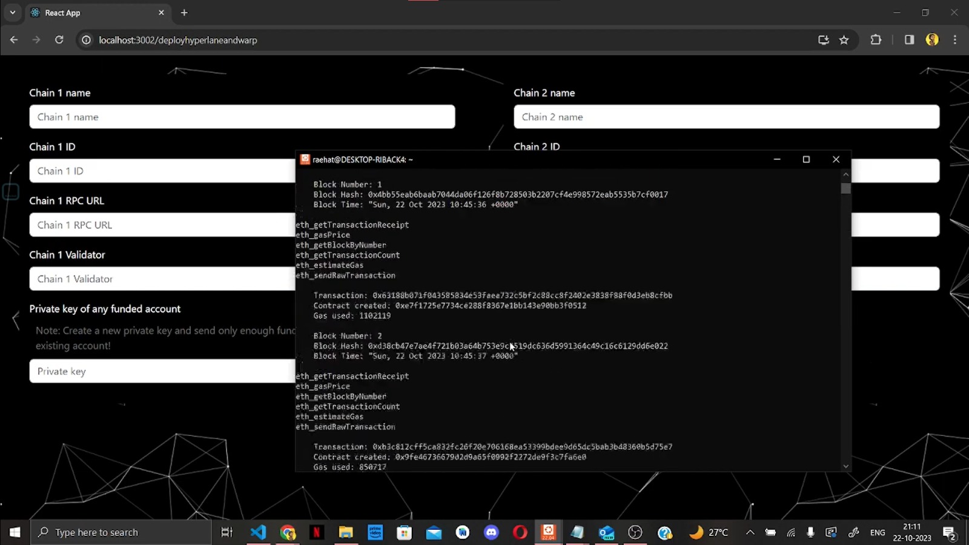Open Google Chrome from taskbar
This screenshot has width=969, height=545.
(288, 532)
